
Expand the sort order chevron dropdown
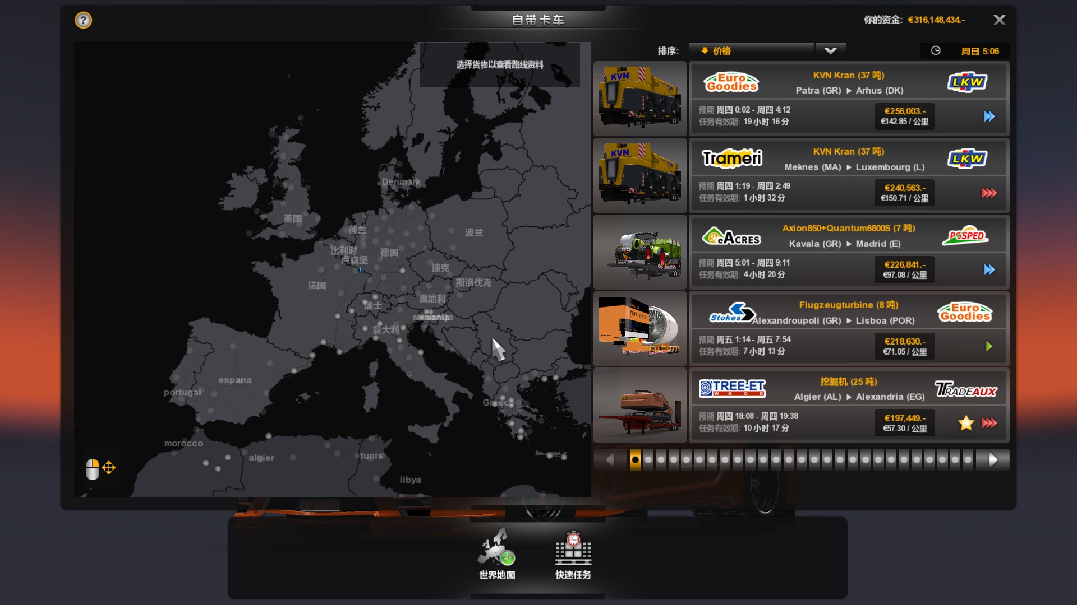(x=830, y=51)
